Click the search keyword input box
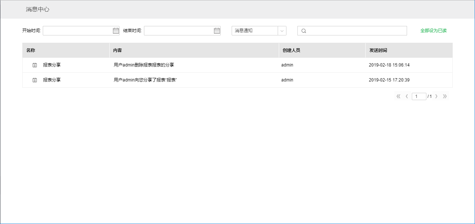This screenshot has height=224, width=475. tap(351, 31)
